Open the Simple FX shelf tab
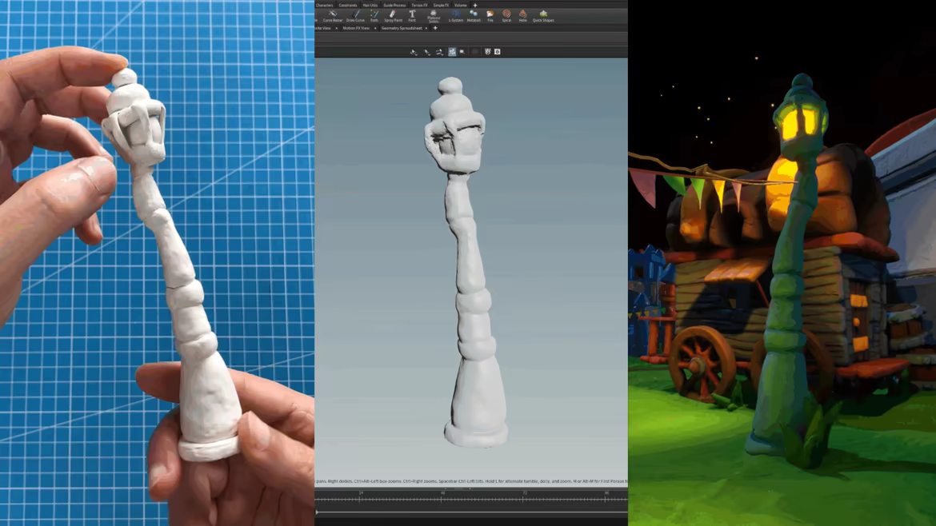Image resolution: width=936 pixels, height=526 pixels. click(441, 5)
